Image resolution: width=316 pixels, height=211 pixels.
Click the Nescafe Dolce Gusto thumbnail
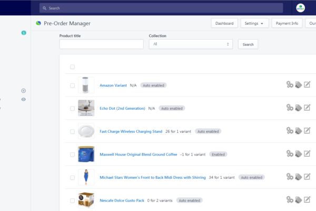[x=86, y=200]
